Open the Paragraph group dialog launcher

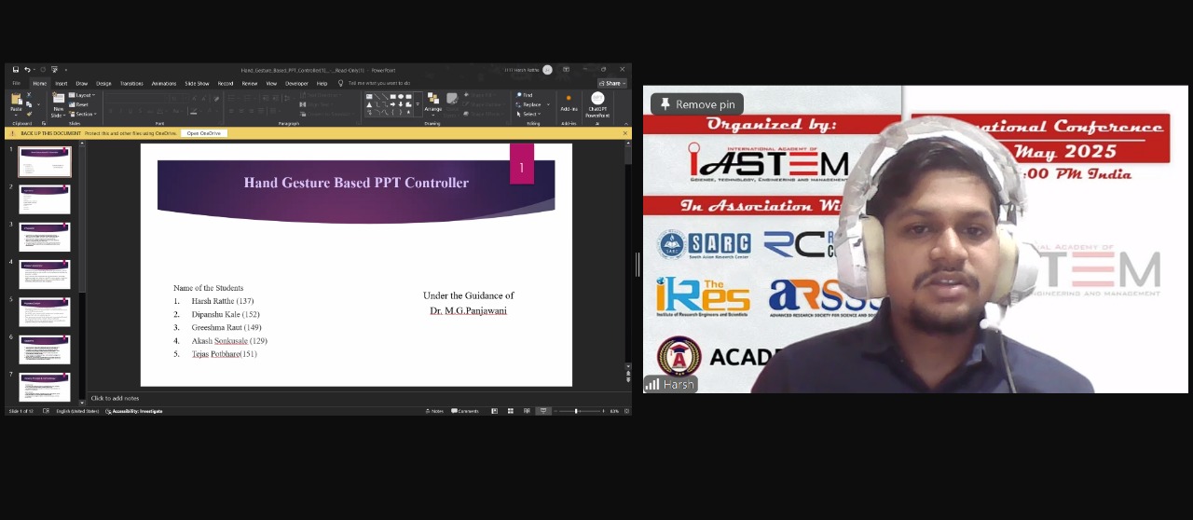(x=356, y=123)
